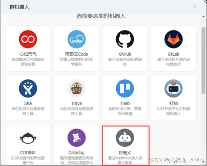Click description 以Git为基础的研发管理平台
Image resolution: width=207 pixels, height=166 pixels.
28,160
